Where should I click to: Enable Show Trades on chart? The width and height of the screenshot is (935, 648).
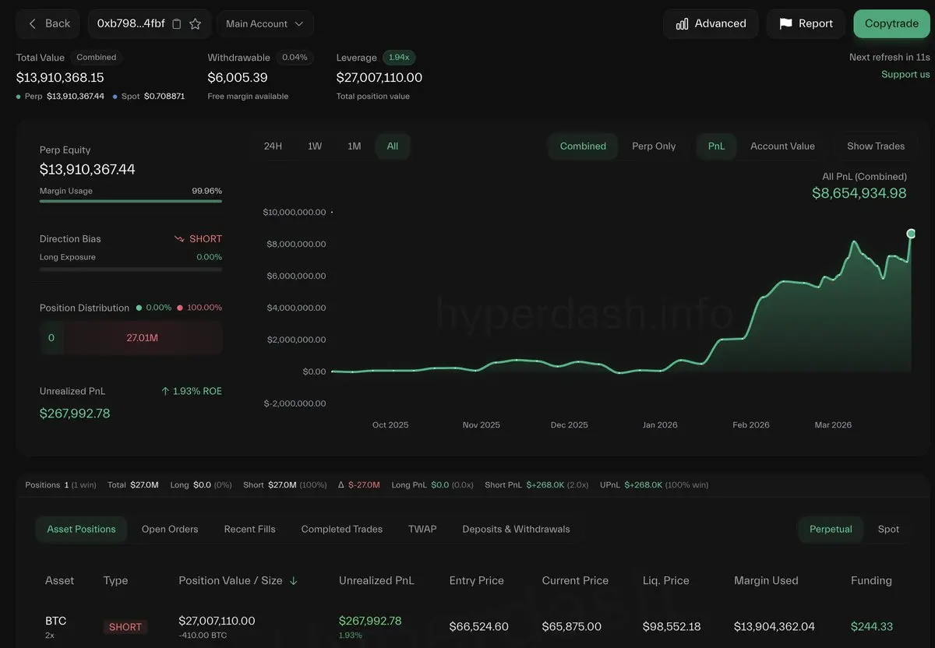tap(876, 146)
